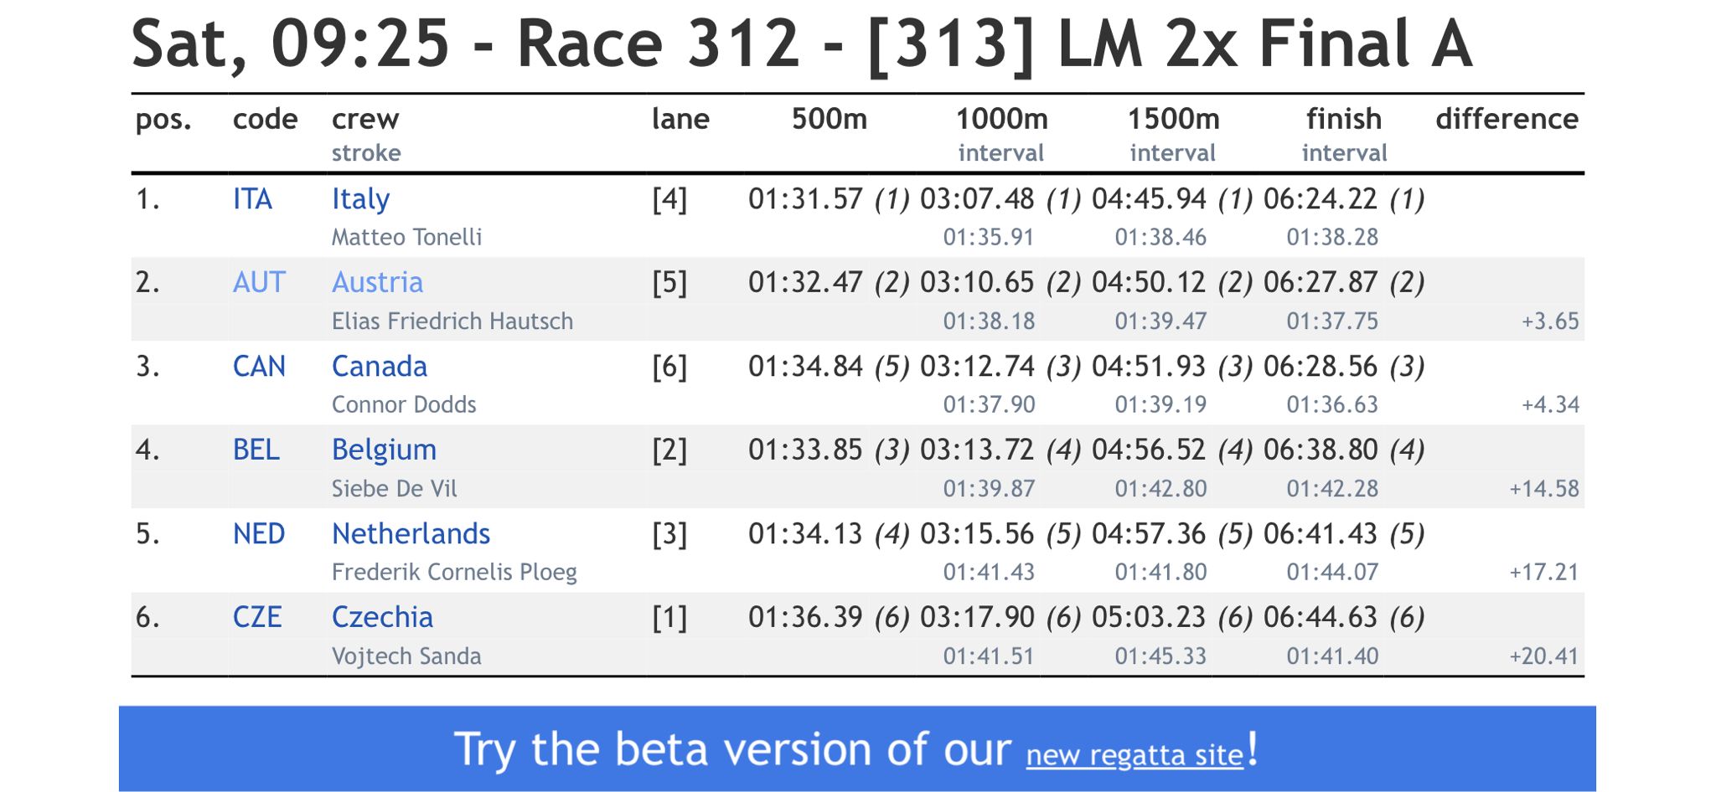The image size is (1716, 792).
Task: Open the Czechia crew link
Action: (382, 618)
